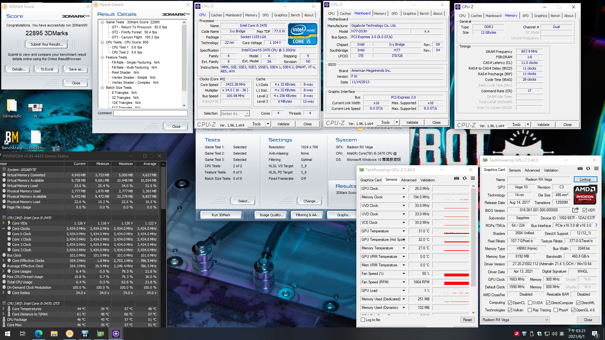Image resolution: width=605 pixels, height=340 pixels.
Task: Open hamburger menu in GPU-Z Sensors window
Action: [473, 178]
